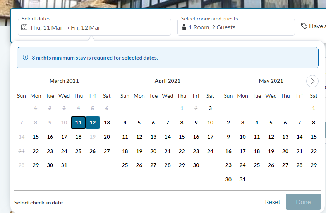The width and height of the screenshot is (326, 213).
Task: Select April 15 in calendar
Action: click(x=182, y=137)
